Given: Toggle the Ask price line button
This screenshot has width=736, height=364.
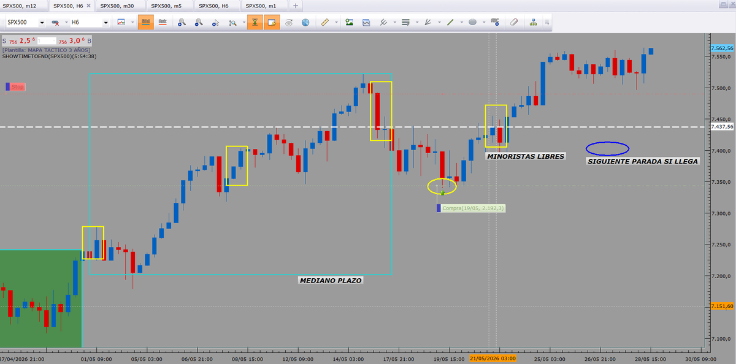Looking at the screenshot, I should (x=163, y=23).
